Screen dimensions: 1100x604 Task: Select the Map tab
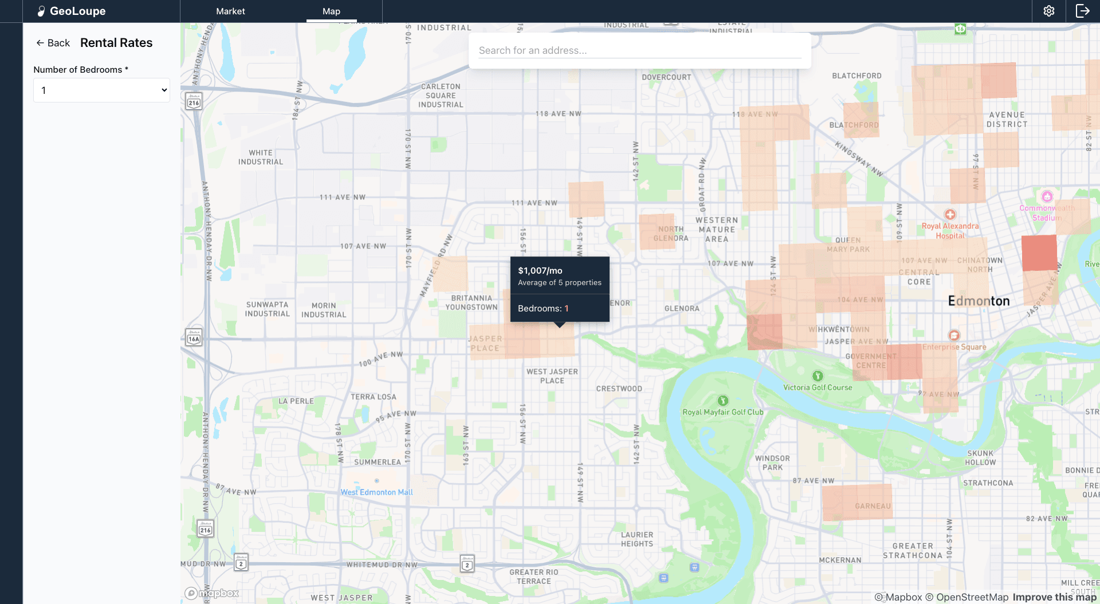(331, 11)
